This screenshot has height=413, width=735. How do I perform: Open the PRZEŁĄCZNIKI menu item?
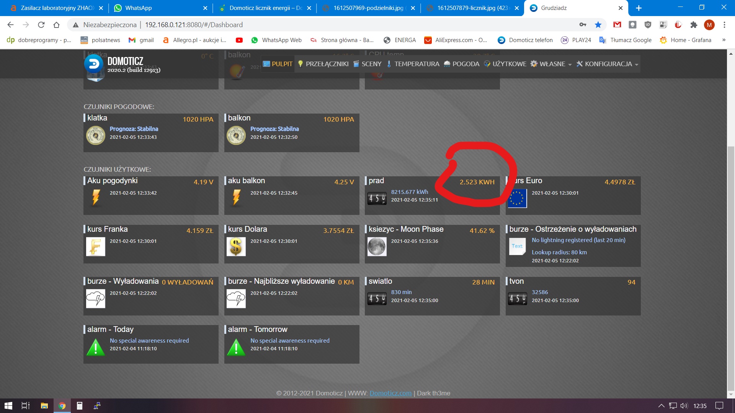point(323,64)
